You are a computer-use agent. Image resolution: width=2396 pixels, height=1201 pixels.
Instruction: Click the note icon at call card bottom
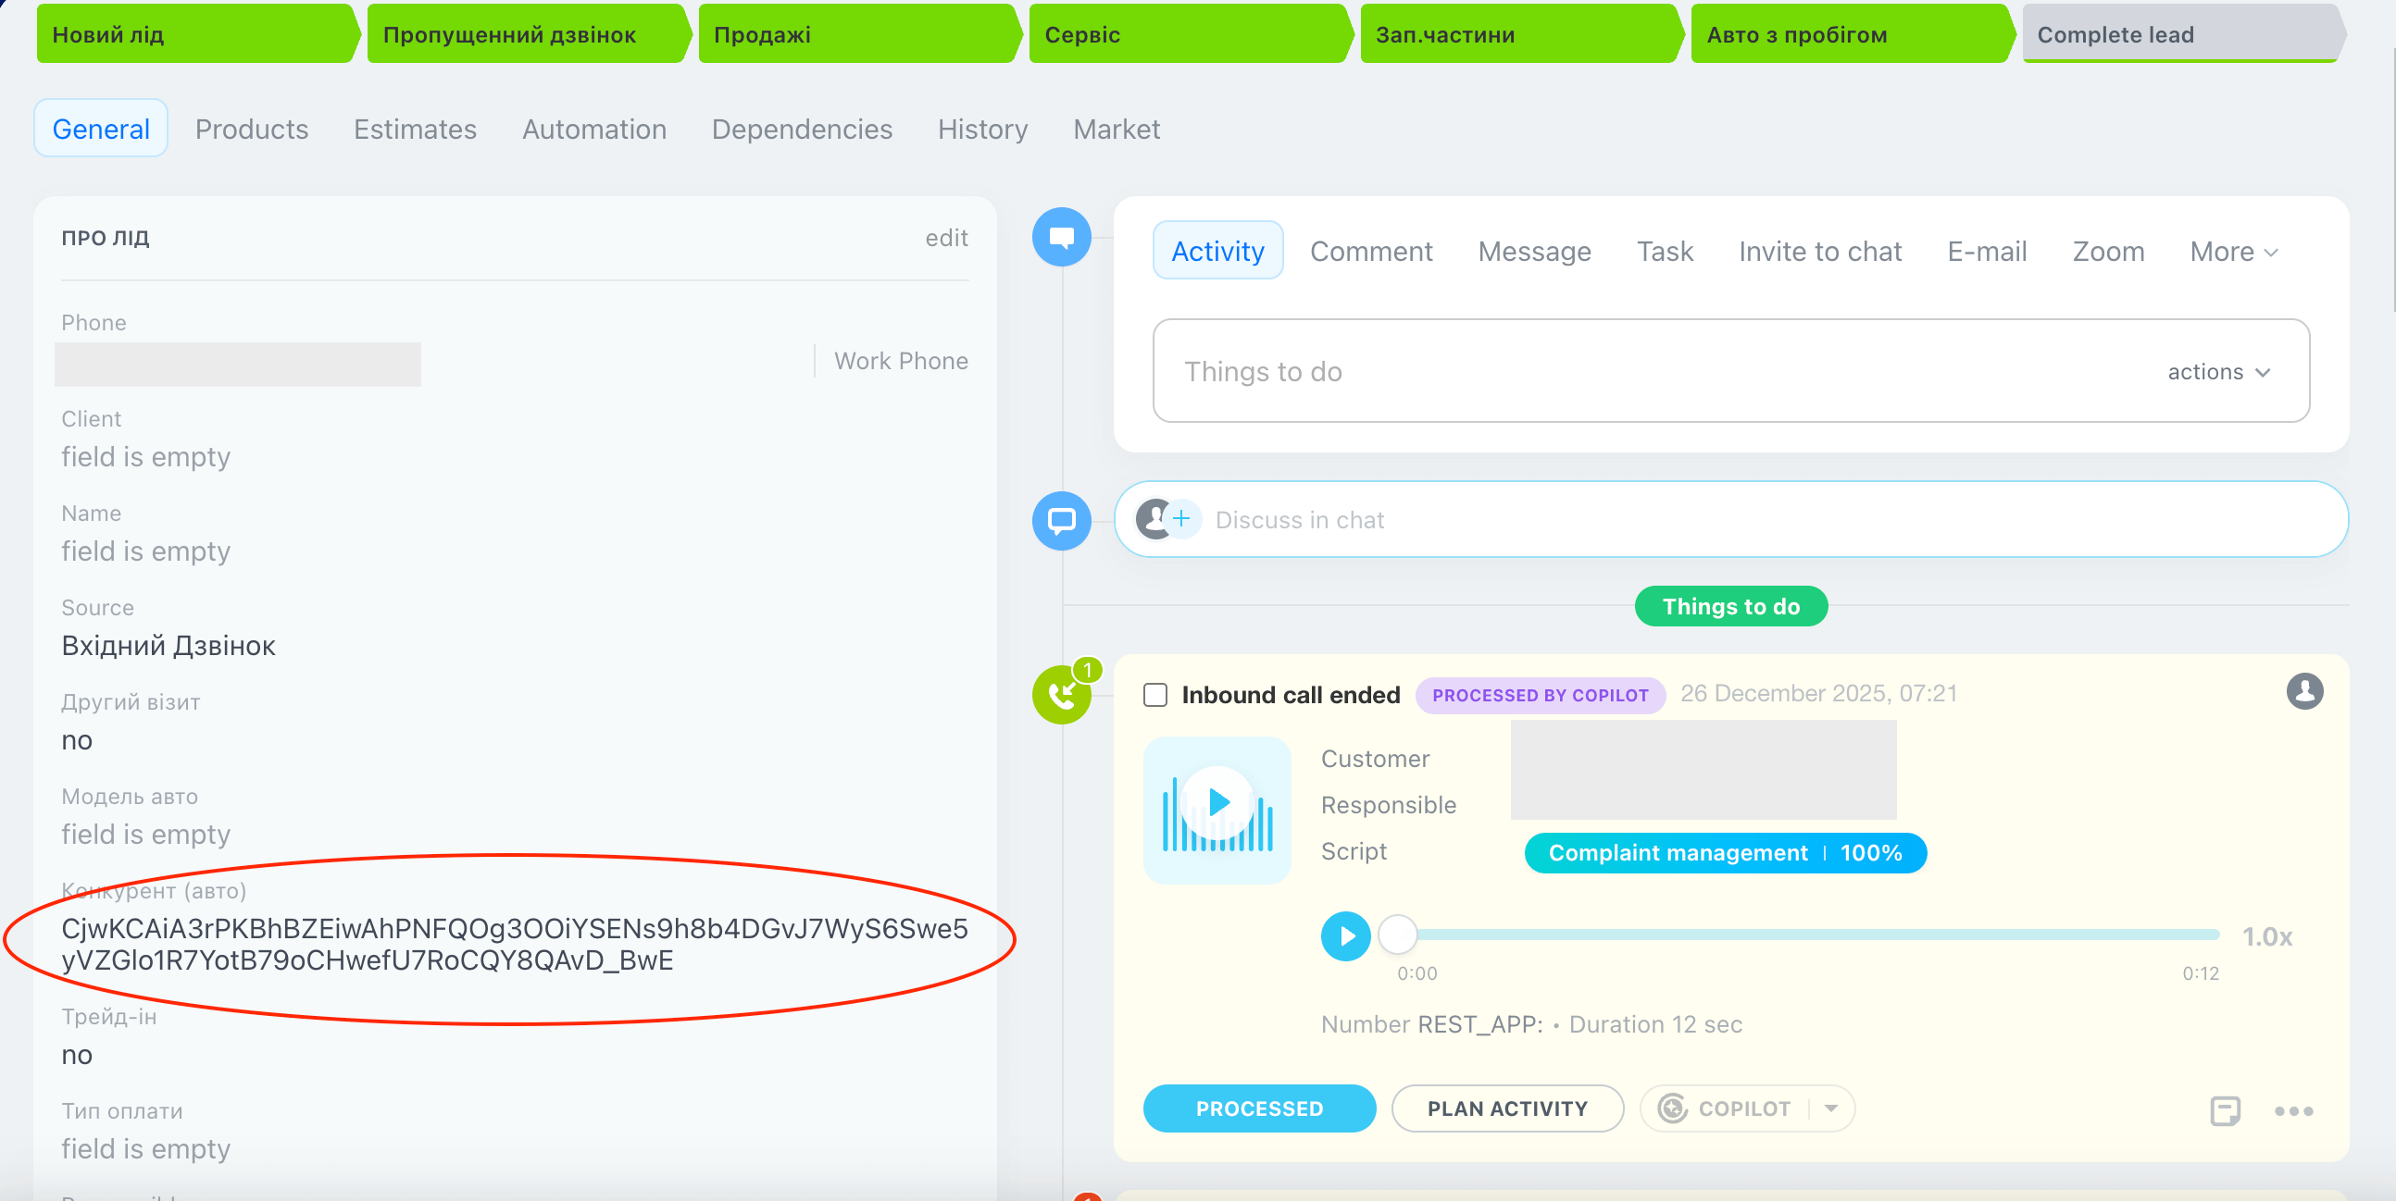[x=2225, y=1110]
